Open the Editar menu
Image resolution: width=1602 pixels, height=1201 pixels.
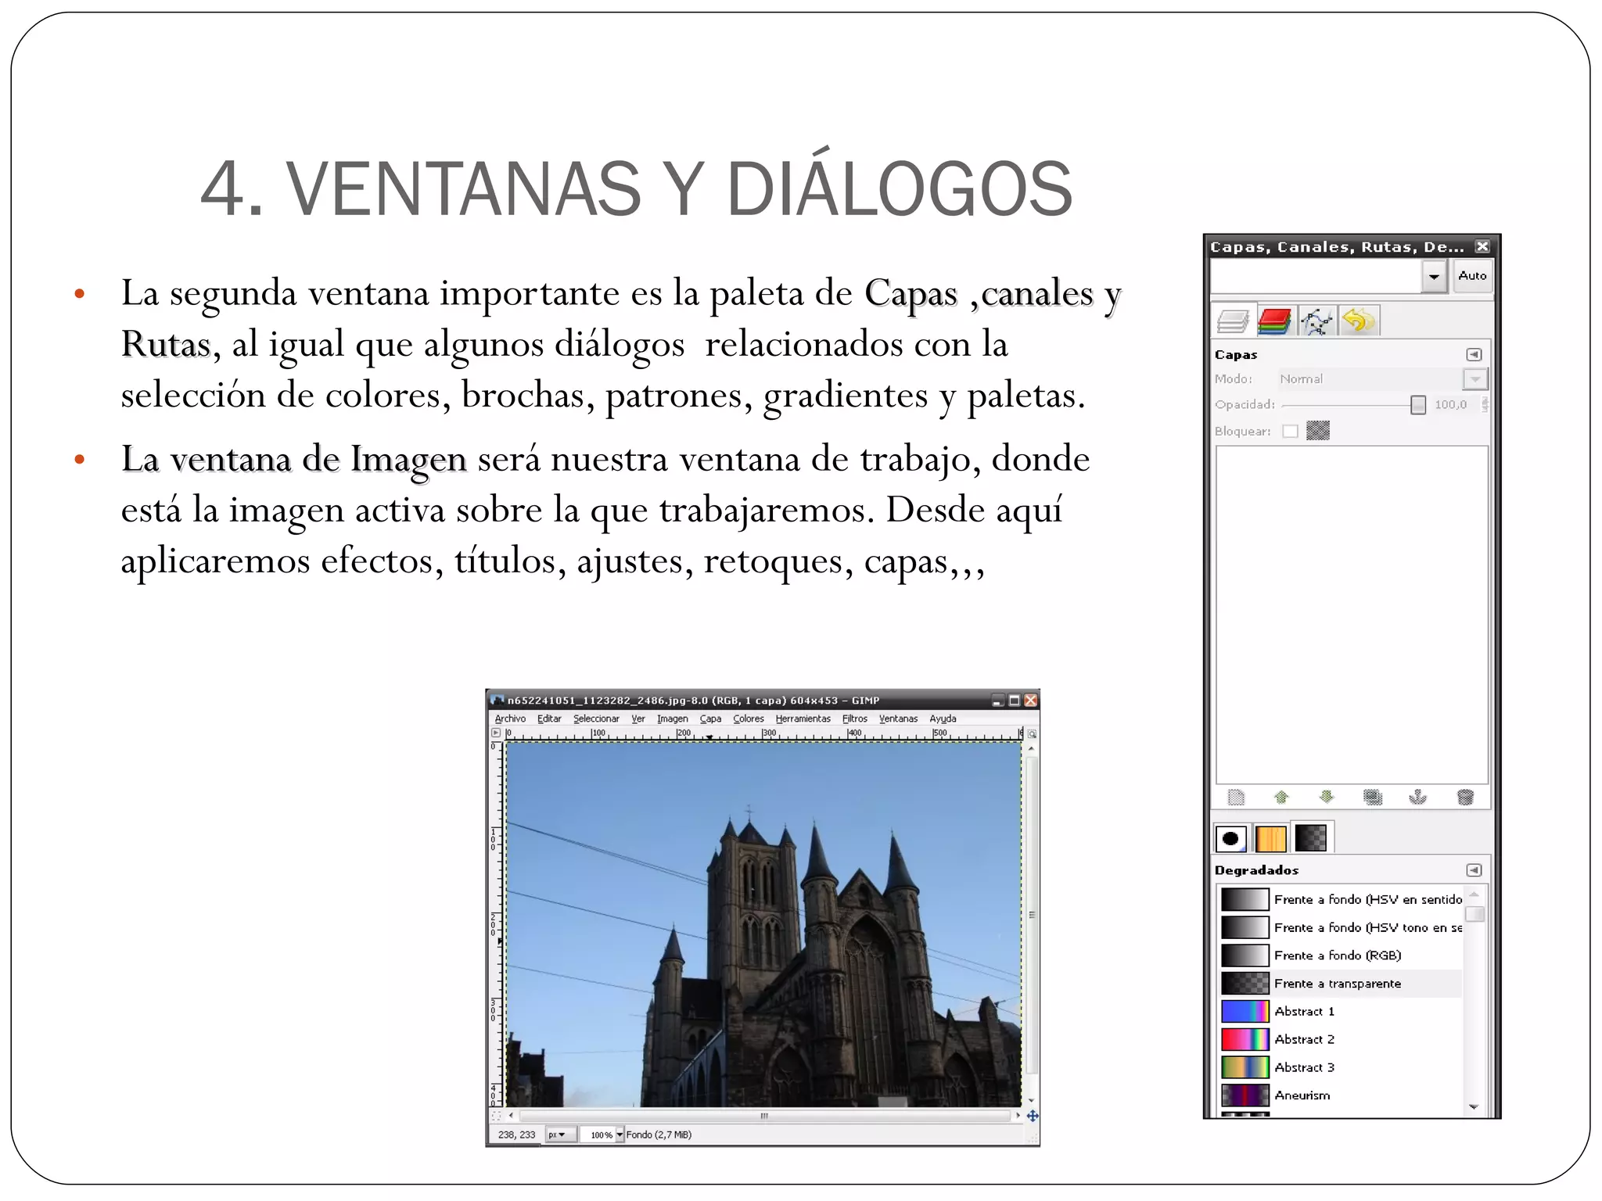549,719
